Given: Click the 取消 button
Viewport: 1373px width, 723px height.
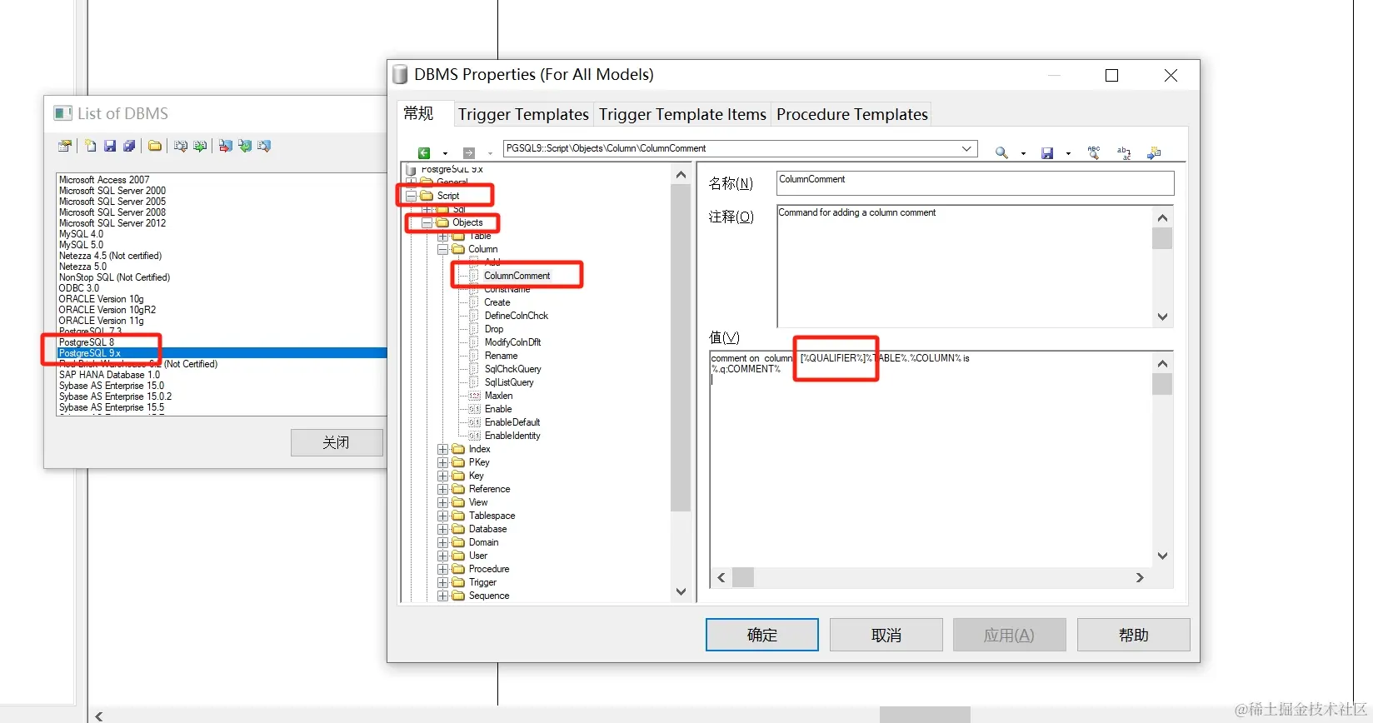Looking at the screenshot, I should tap(886, 635).
